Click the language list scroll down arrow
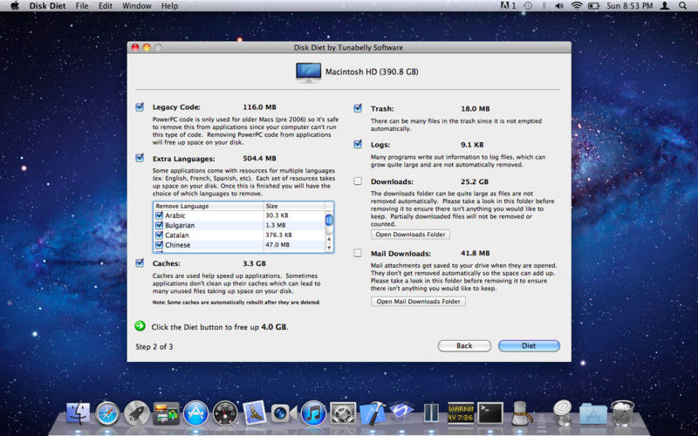The height and width of the screenshot is (436, 698). (x=329, y=248)
